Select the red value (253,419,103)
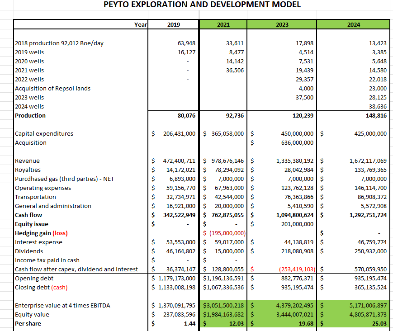This screenshot has width=393, height=331. tap(297, 269)
